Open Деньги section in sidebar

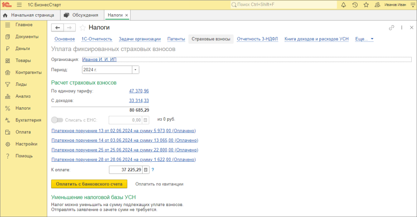[24, 48]
